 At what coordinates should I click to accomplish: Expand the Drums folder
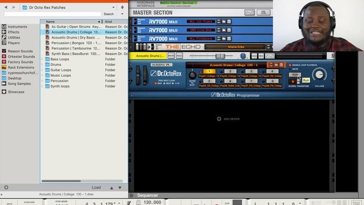tap(43, 64)
